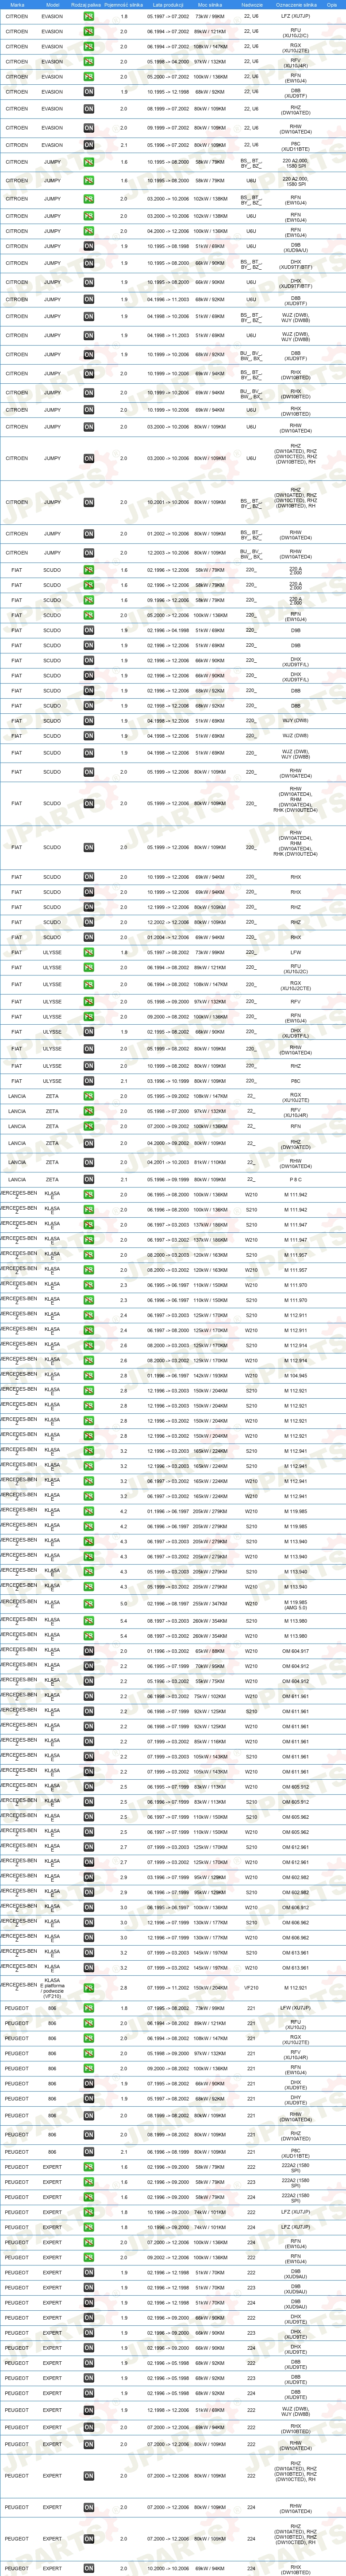Click the petrol icon in the Fiat Ulysse RGX row
Viewport: 346px width, 2576px height.
tap(89, 985)
